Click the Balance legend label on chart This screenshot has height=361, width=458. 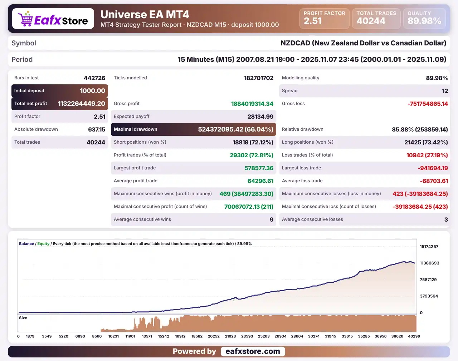tap(26, 244)
